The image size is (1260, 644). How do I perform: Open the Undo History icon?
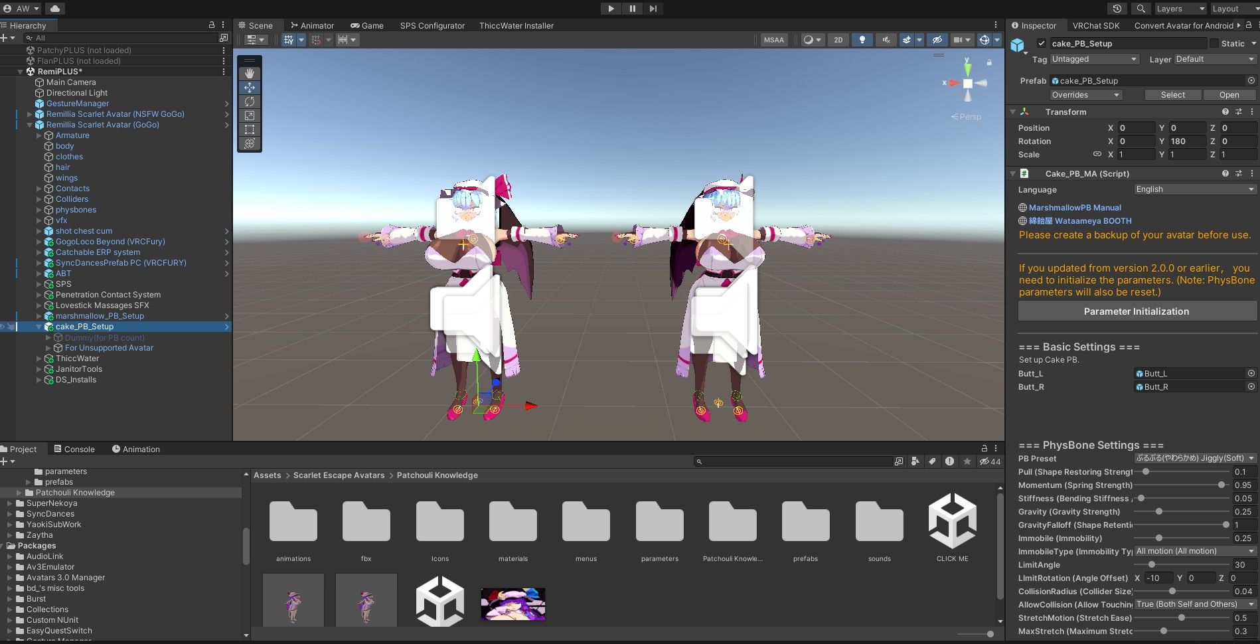tap(1117, 9)
